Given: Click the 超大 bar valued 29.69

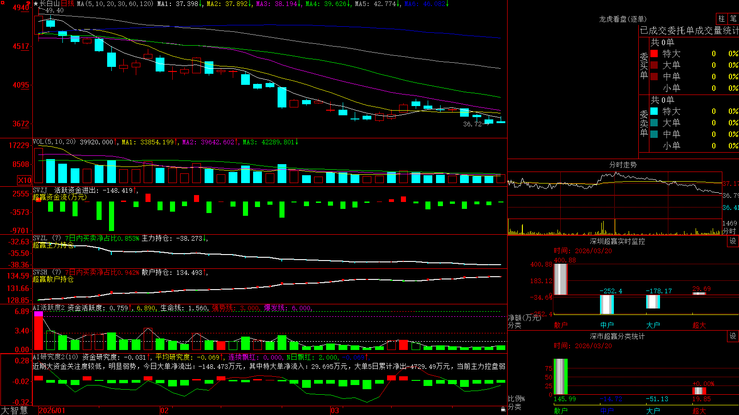Looking at the screenshot, I should (x=699, y=293).
